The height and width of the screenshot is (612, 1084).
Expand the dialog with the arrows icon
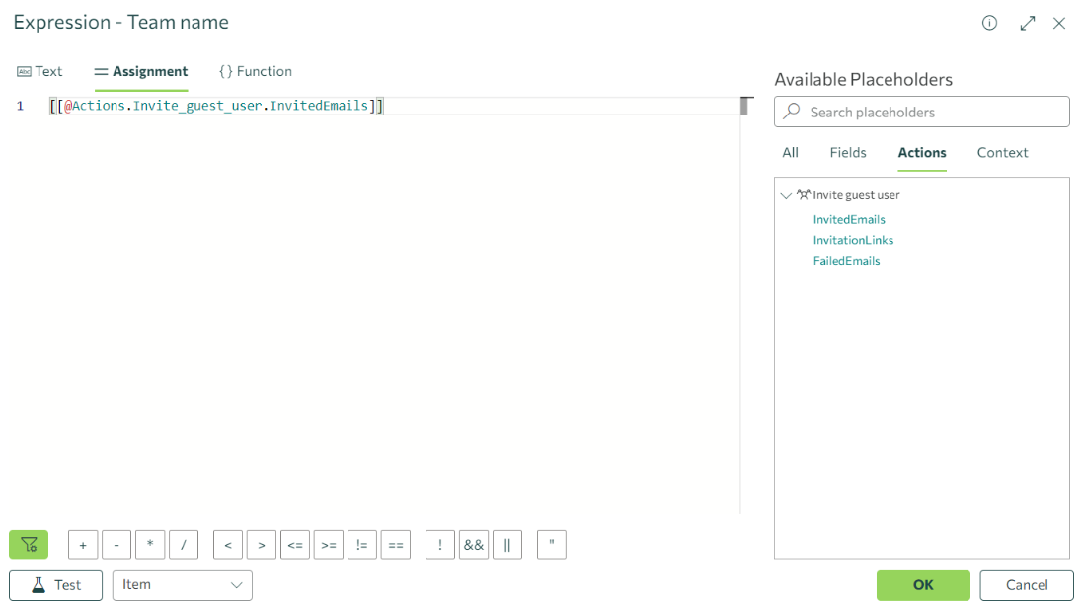coord(1028,23)
